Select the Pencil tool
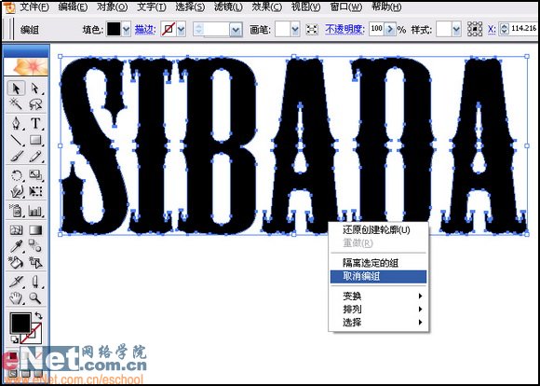Viewport: 540px width, 386px height. click(x=35, y=156)
